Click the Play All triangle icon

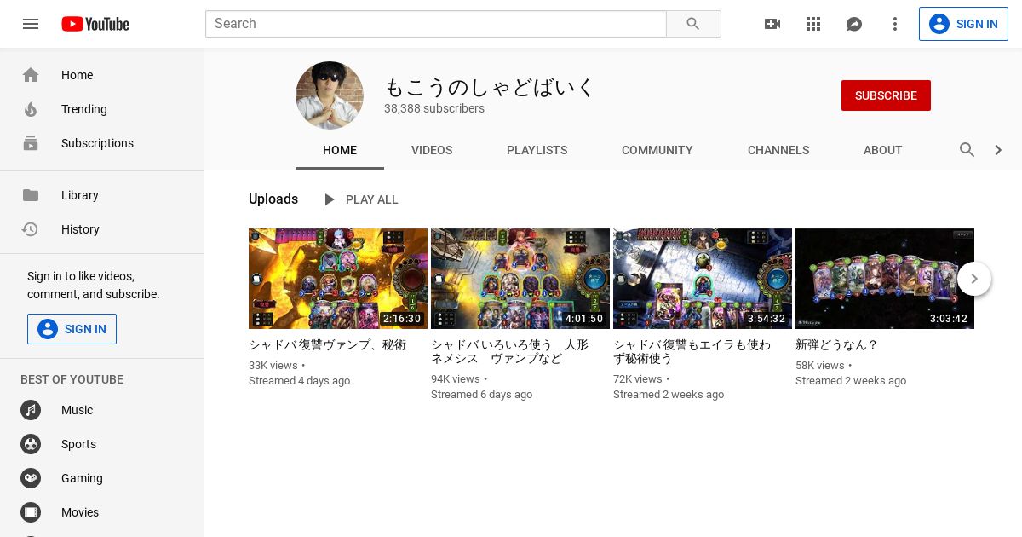coord(329,199)
